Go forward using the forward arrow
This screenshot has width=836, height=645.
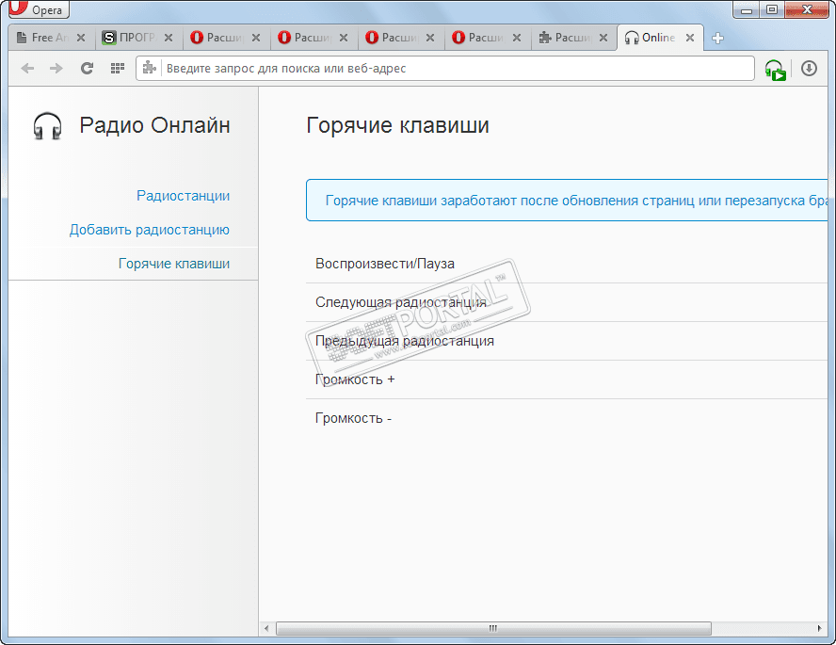point(56,68)
